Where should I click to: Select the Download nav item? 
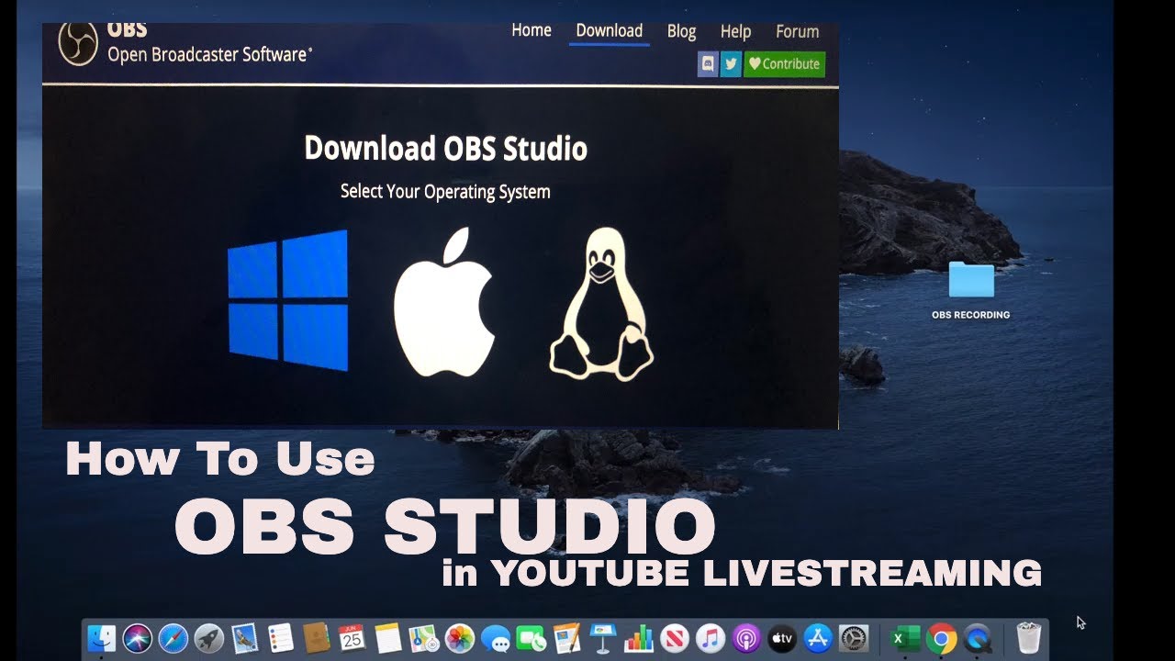pos(610,30)
